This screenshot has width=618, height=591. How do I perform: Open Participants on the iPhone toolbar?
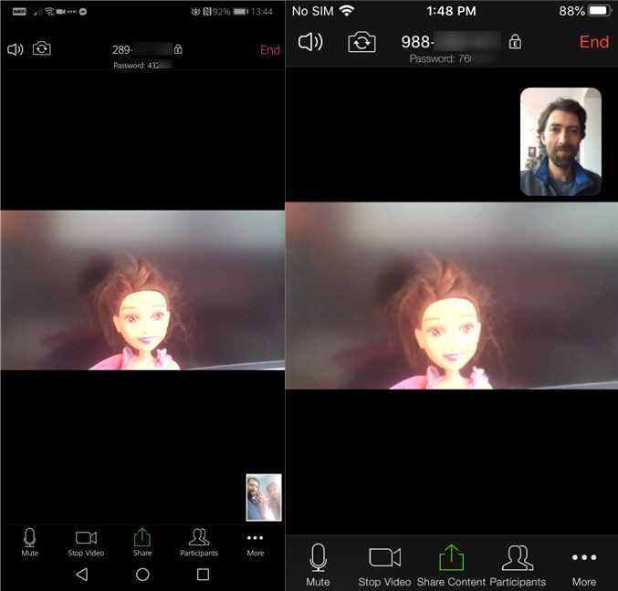pyautogui.click(x=518, y=565)
